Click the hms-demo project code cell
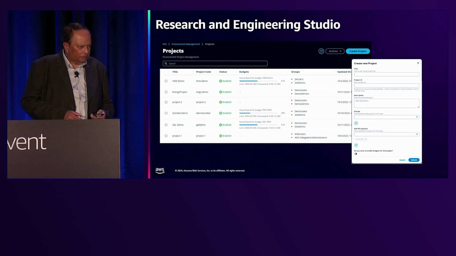Image resolution: width=456 pixels, height=256 pixels. (x=202, y=81)
